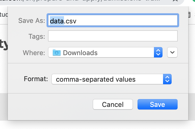Click the "Where:" label
Screen dimensions: 195x129
(x=34, y=53)
